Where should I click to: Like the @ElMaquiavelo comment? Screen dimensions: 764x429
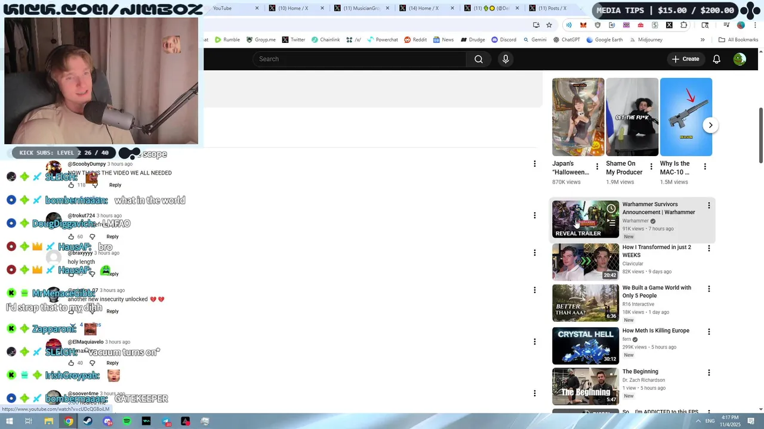pos(71,363)
